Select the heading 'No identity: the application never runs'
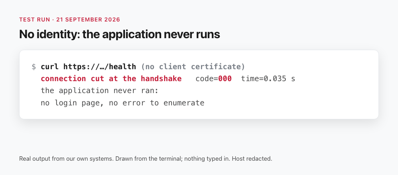The image size is (398, 175). 119,34
